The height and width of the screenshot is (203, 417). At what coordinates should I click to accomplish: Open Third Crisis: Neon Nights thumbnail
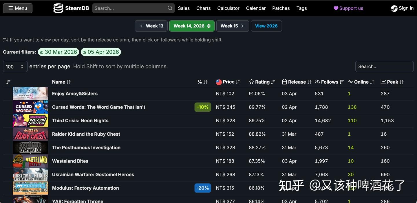(30, 121)
